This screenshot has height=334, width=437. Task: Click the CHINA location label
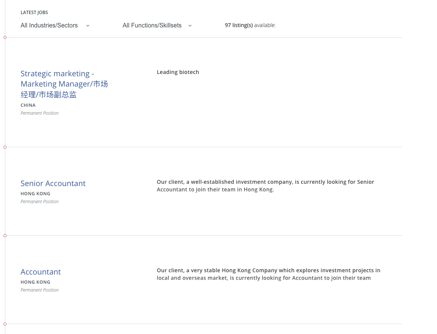[28, 105]
